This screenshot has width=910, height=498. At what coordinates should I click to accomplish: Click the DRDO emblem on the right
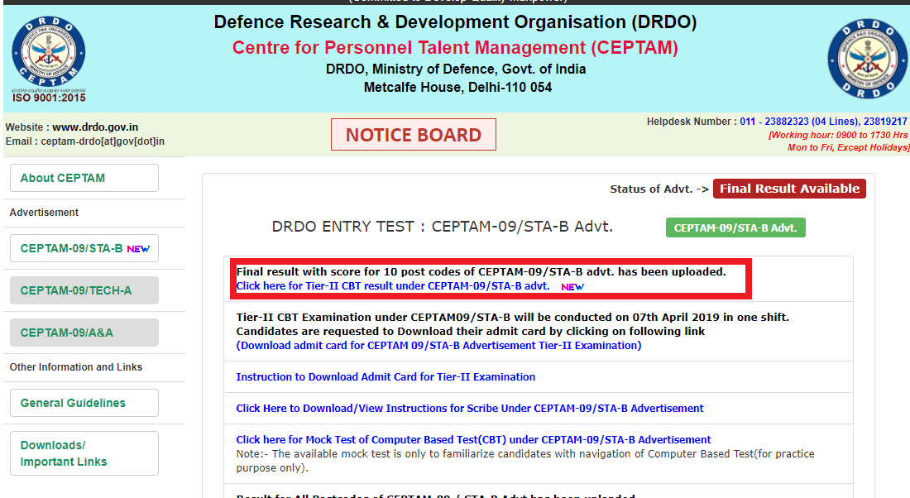867,56
